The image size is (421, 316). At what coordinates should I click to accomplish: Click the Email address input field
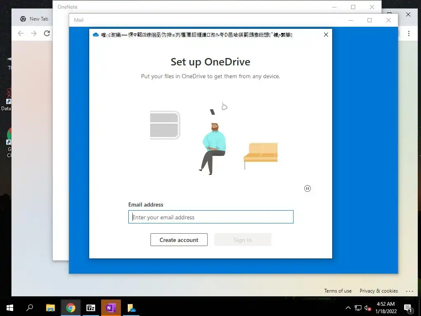tap(211, 217)
